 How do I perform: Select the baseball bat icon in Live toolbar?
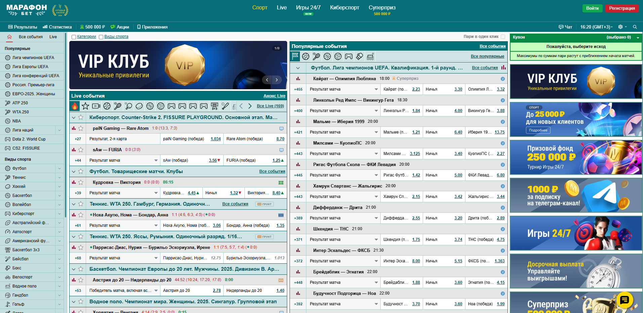pyautogui.click(x=225, y=106)
